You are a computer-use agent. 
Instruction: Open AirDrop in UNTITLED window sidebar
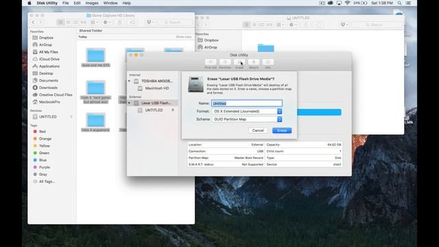pos(211,47)
